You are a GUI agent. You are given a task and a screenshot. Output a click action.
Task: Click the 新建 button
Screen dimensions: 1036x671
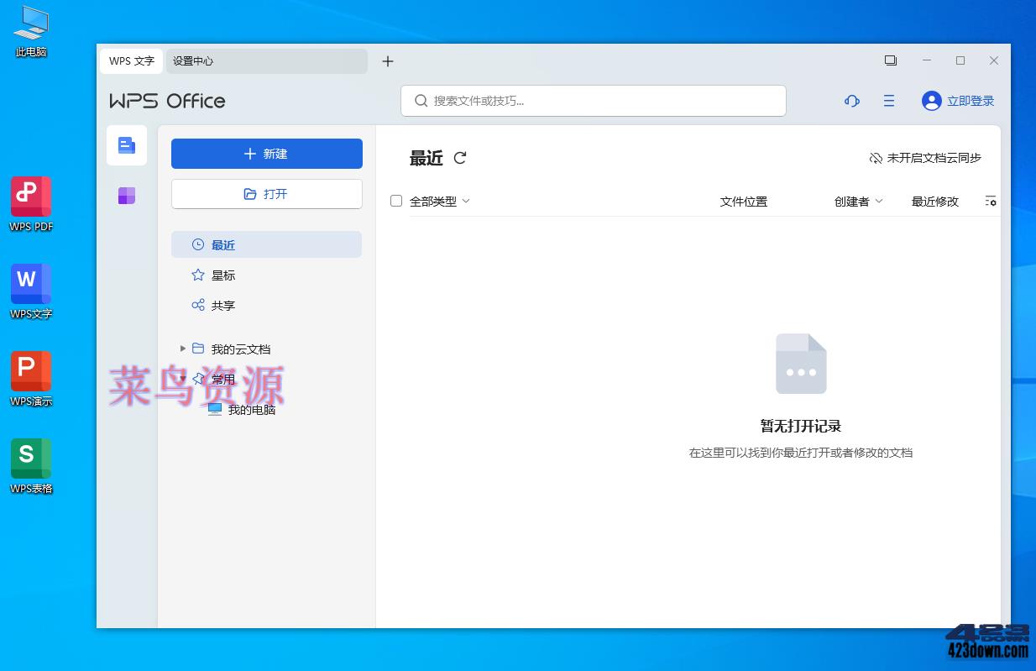click(x=266, y=154)
